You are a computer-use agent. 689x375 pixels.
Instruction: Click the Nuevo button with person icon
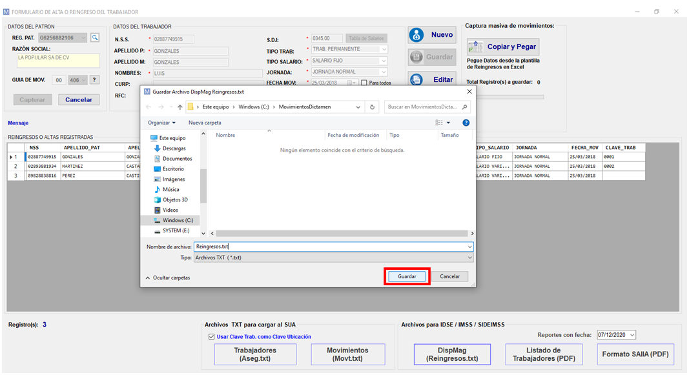pos(432,35)
